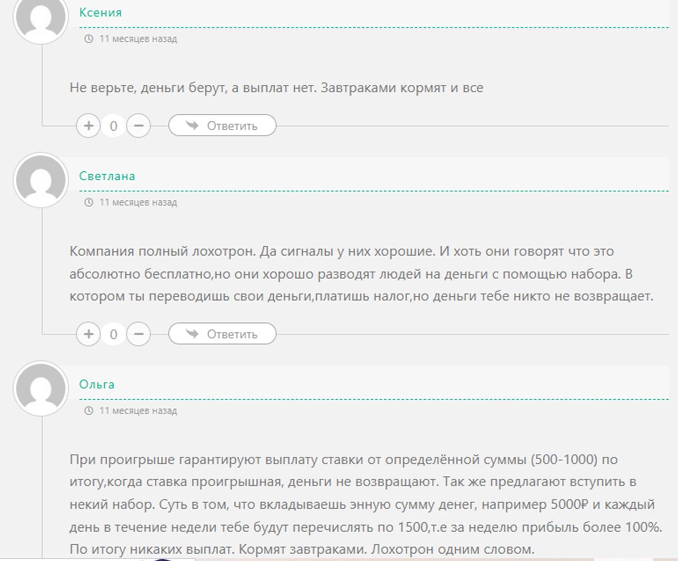Hit Ответить under Светлана's comment

click(222, 334)
